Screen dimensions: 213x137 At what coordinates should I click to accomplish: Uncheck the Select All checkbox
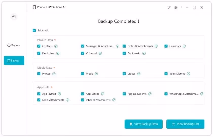tap(34, 31)
